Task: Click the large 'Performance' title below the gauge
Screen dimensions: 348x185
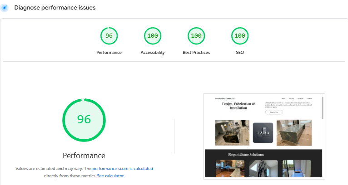Action: coord(84,156)
